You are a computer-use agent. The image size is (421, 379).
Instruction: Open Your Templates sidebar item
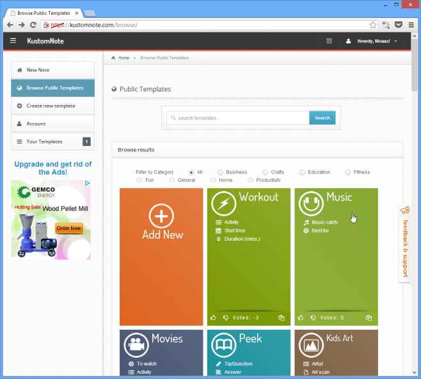[x=52, y=141]
